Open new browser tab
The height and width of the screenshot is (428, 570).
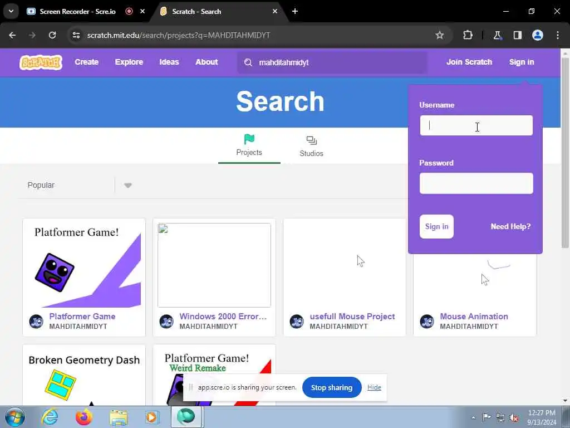(x=295, y=11)
